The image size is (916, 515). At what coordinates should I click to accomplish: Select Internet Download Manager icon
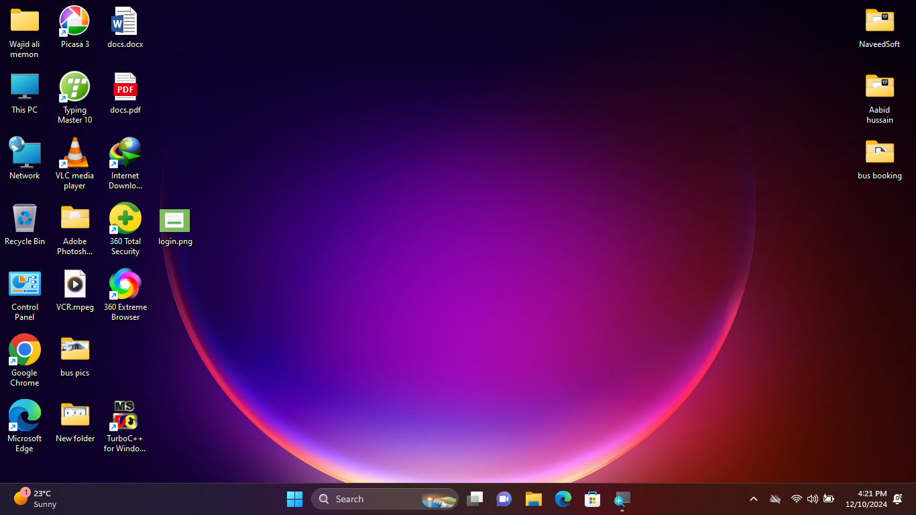click(125, 154)
